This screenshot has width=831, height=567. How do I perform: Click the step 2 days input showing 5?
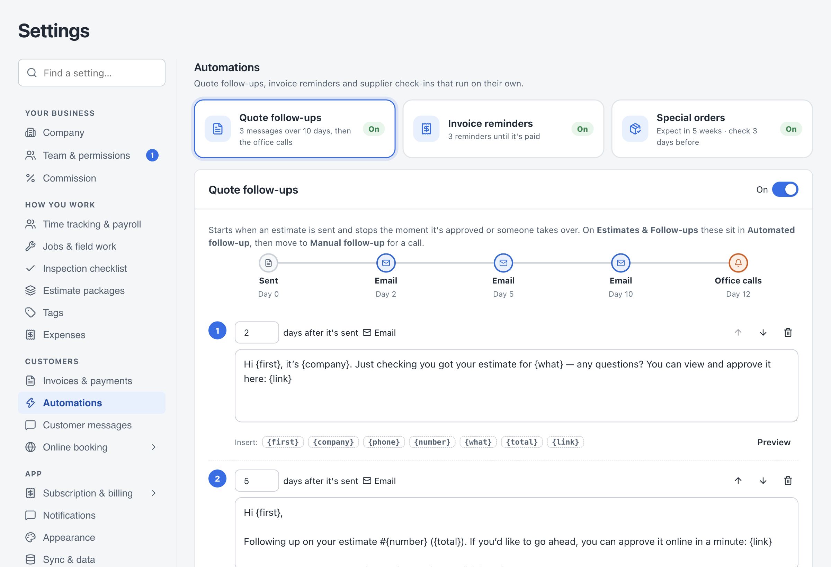[257, 481]
